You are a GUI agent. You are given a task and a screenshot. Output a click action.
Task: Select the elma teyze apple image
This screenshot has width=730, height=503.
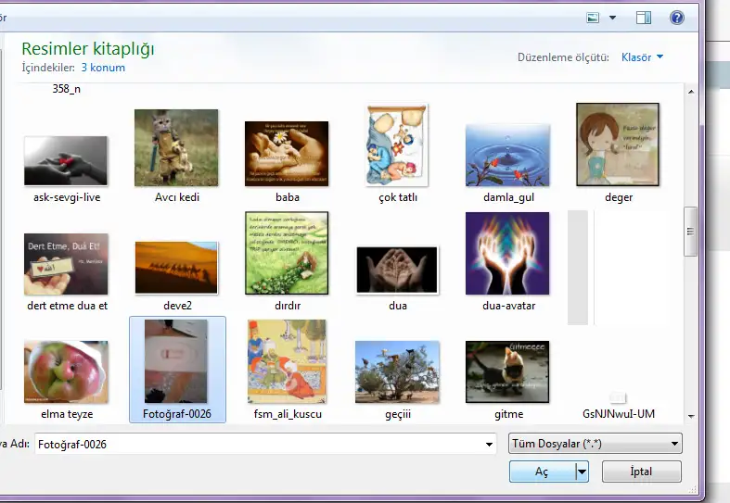[x=66, y=372]
